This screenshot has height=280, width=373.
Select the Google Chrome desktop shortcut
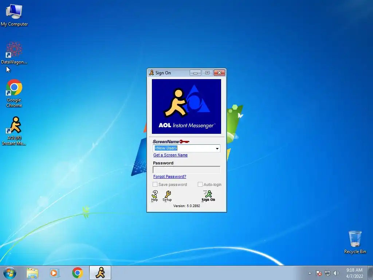14,93
